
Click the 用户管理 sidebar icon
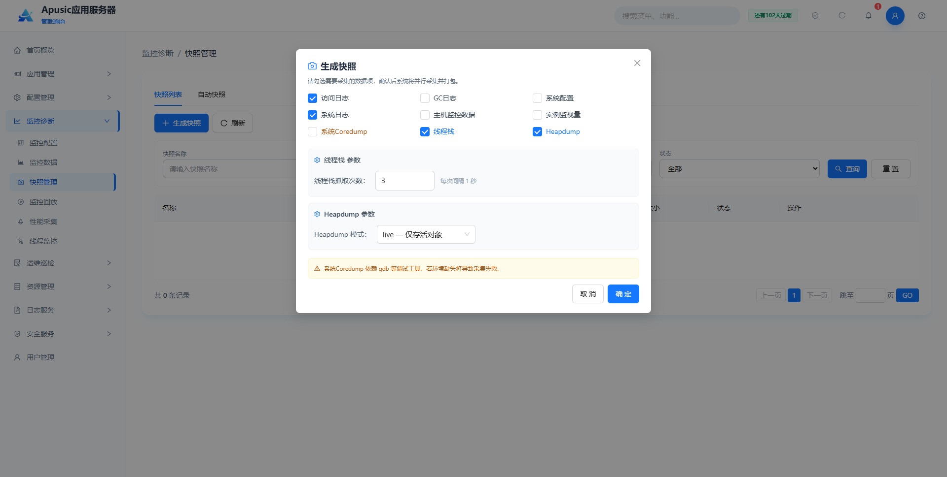17,357
